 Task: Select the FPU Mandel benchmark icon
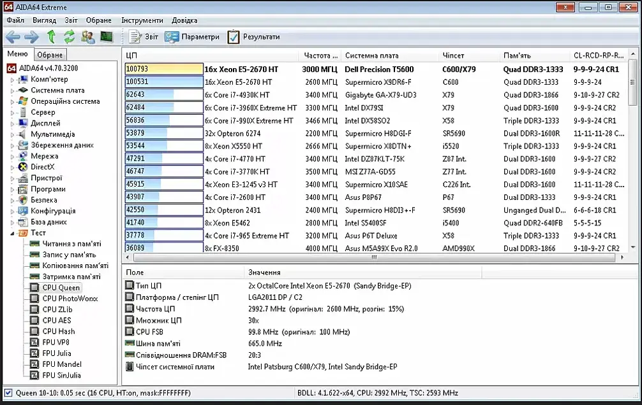click(35, 364)
